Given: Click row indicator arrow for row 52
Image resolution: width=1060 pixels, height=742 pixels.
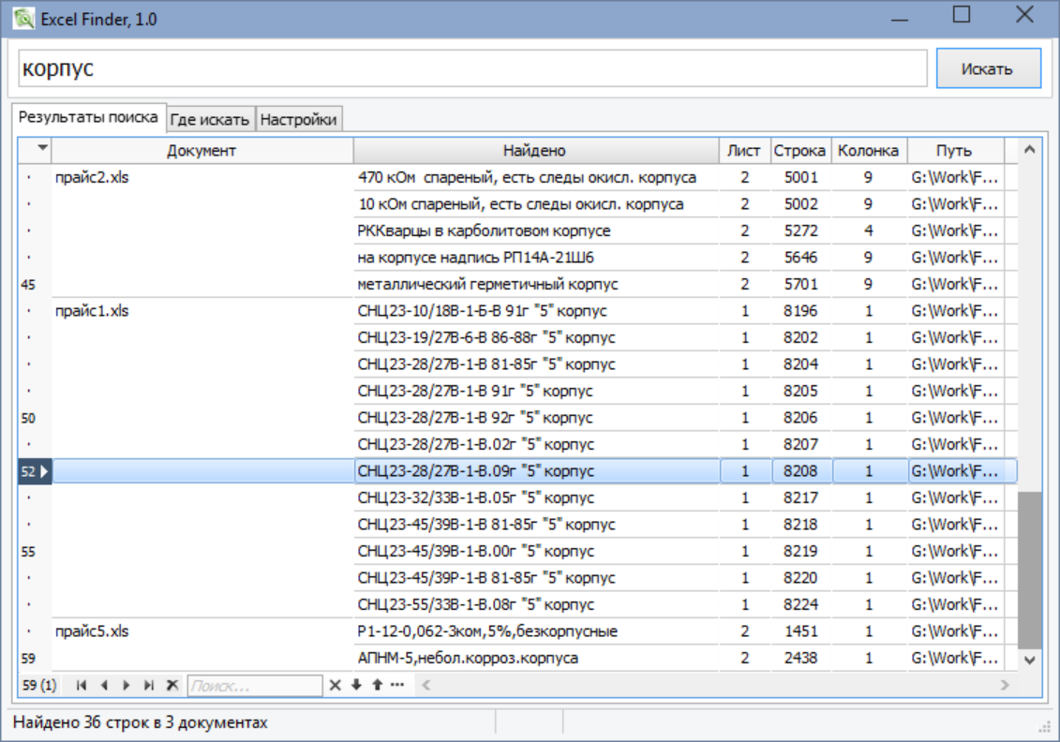Looking at the screenshot, I should tap(44, 471).
